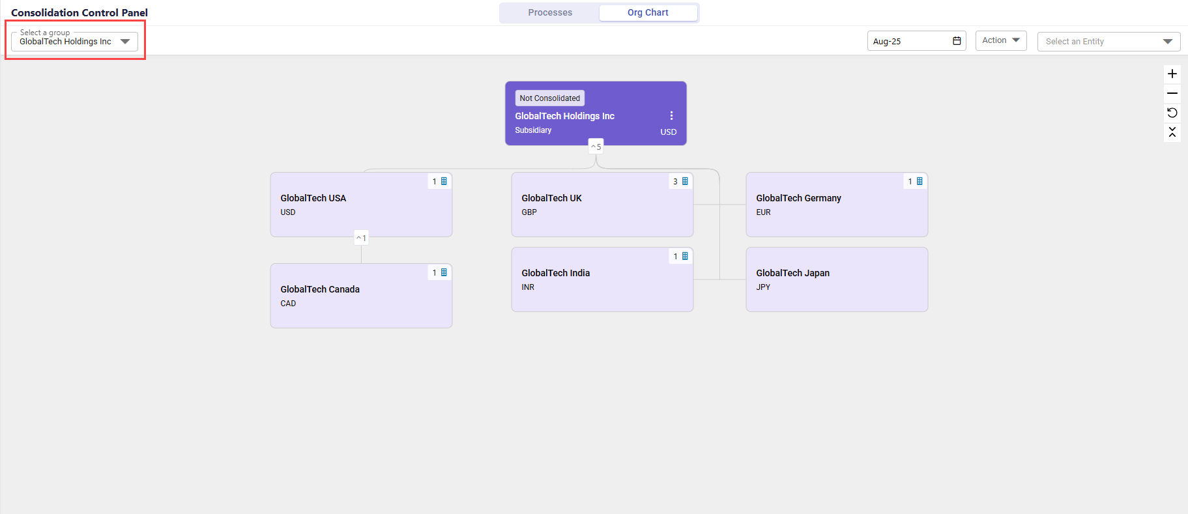Screen dimensions: 1188x514
Task: Open three-dot menu on GlobalTech Holdings Inc
Action: [x=671, y=115]
